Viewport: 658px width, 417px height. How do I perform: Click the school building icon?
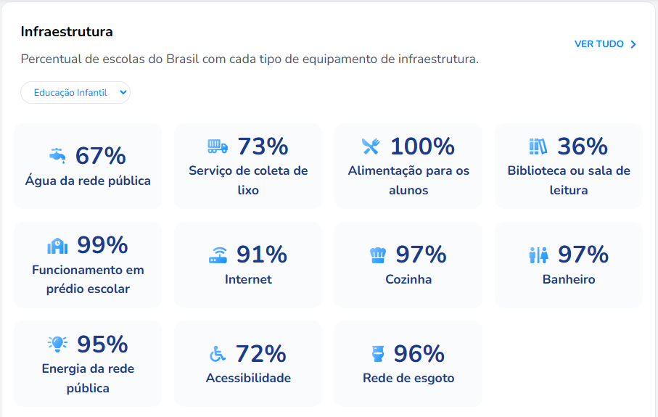57,246
